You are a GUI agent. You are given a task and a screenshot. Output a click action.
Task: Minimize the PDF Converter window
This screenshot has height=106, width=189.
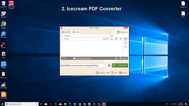pyautogui.click(x=122, y=28)
